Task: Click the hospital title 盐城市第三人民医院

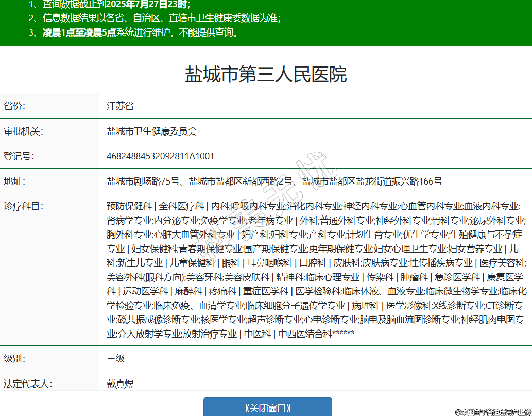Action: pyautogui.click(x=266, y=75)
